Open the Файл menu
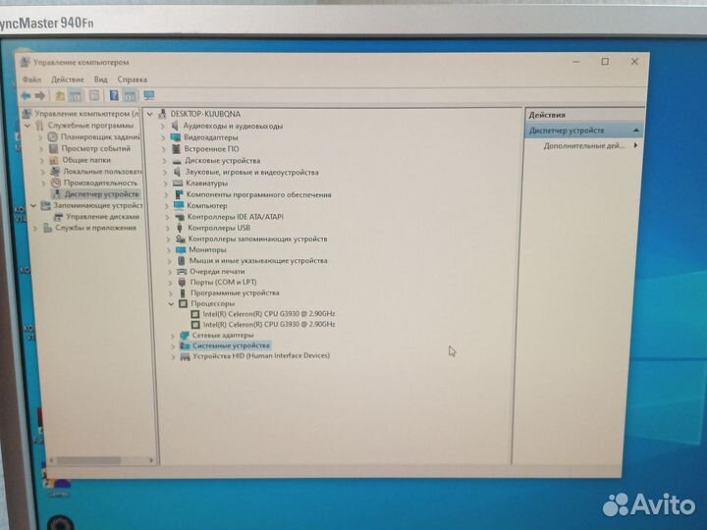 pyautogui.click(x=31, y=79)
